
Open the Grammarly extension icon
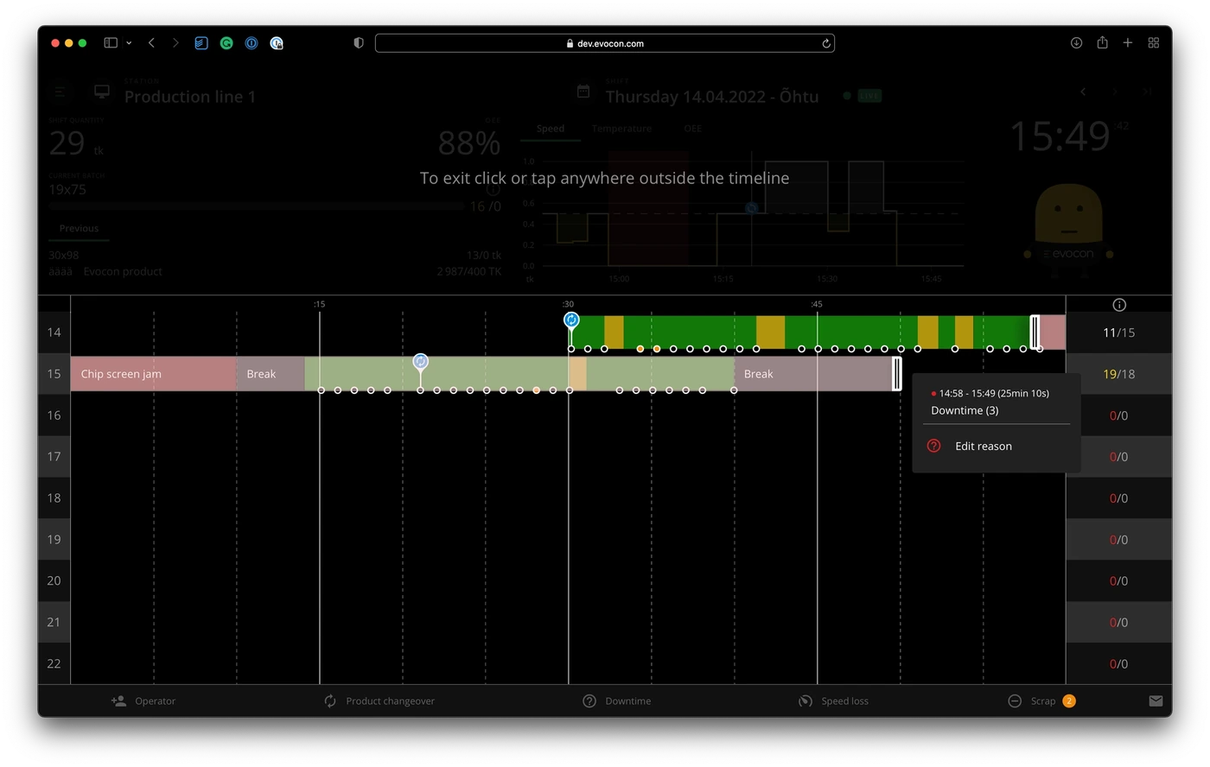pos(226,43)
